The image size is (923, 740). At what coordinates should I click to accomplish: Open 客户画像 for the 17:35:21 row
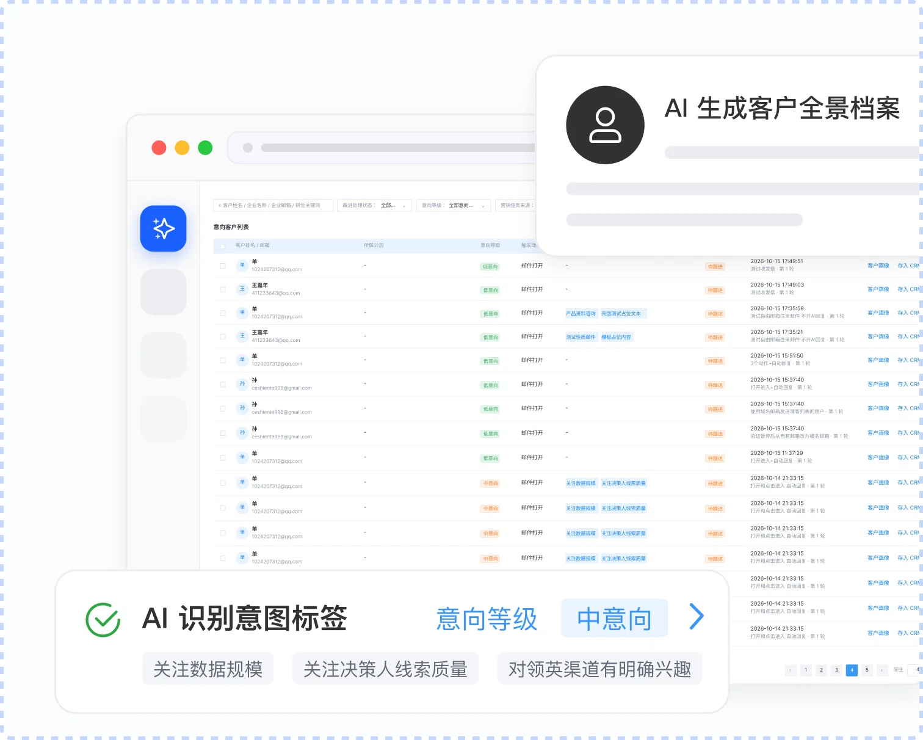click(x=878, y=336)
